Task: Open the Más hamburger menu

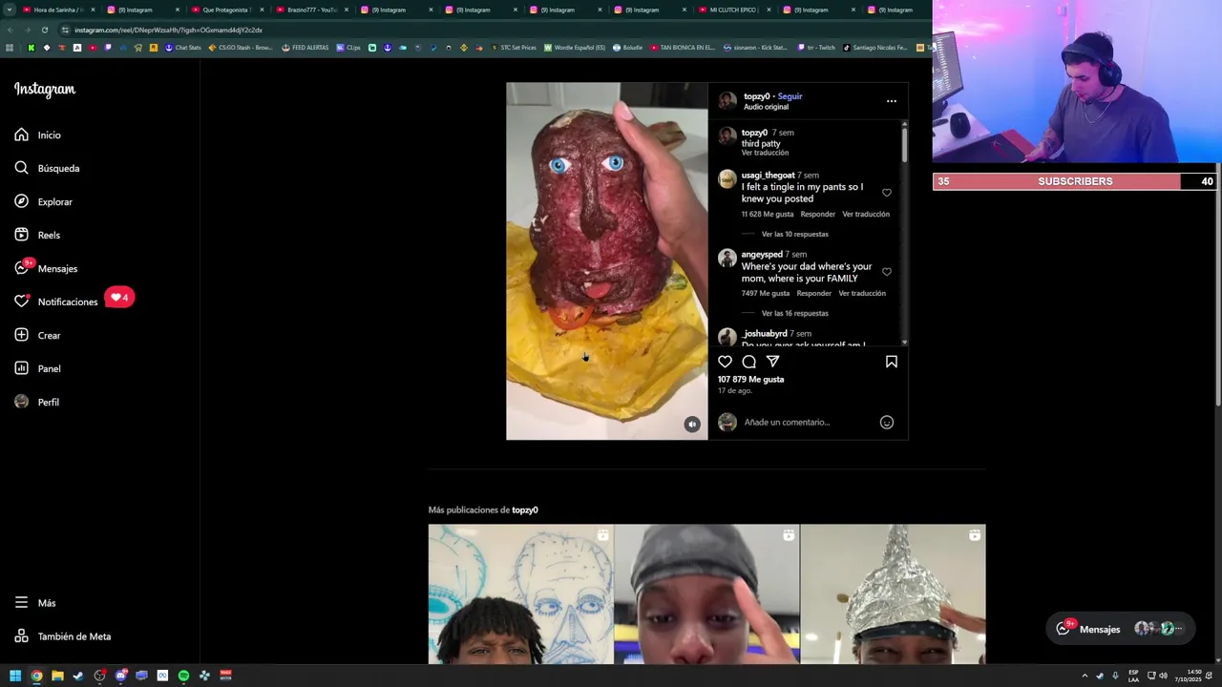Action: point(35,603)
